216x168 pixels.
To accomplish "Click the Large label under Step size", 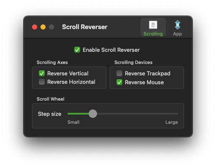I will [172, 122].
